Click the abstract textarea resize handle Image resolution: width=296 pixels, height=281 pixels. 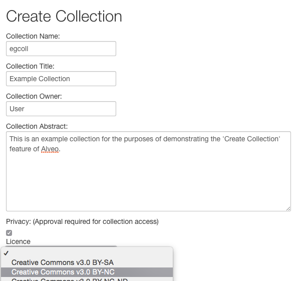pos(288,208)
